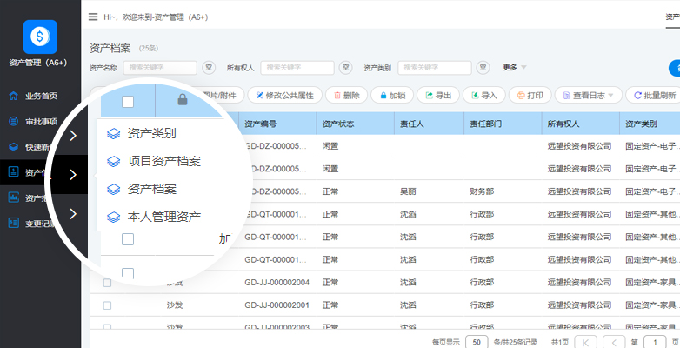
Task: Check the checkbox for row GD-JJ-000002001
Action: pyautogui.click(x=107, y=305)
